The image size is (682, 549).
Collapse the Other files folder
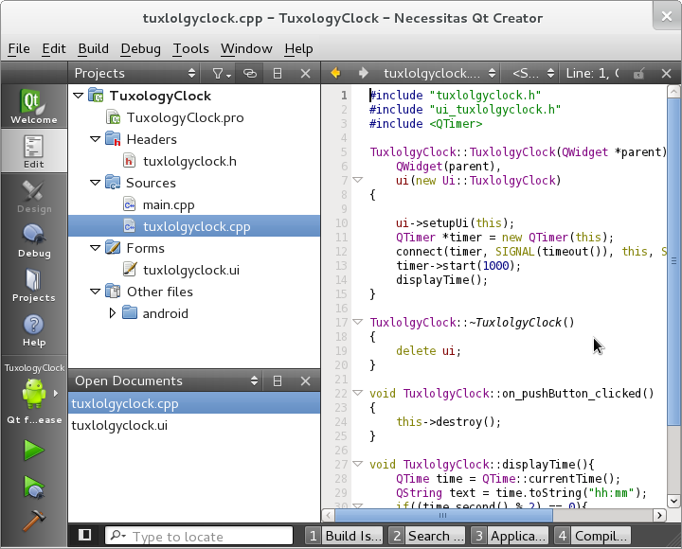click(96, 292)
